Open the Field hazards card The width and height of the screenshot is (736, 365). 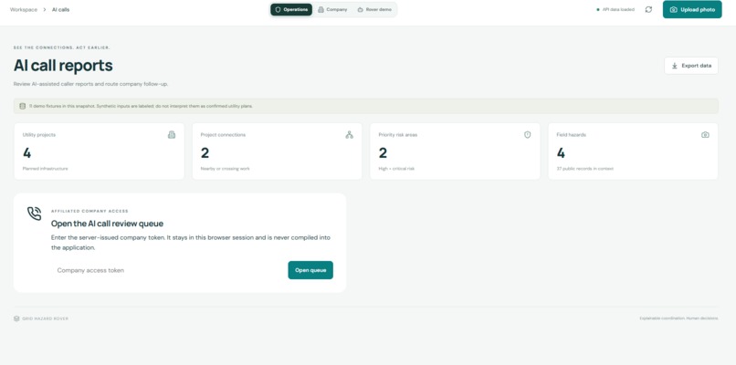pos(633,151)
